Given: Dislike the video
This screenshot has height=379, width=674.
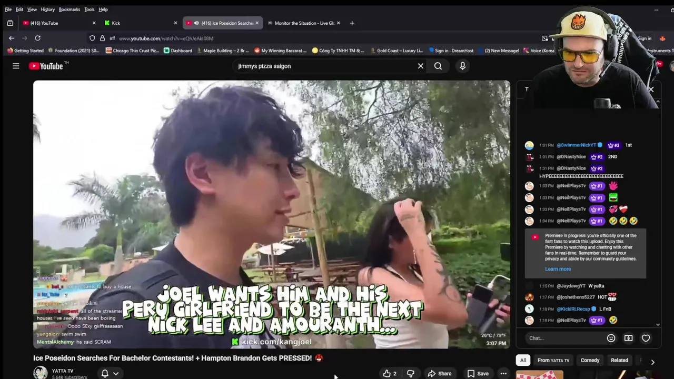Looking at the screenshot, I should [x=411, y=373].
